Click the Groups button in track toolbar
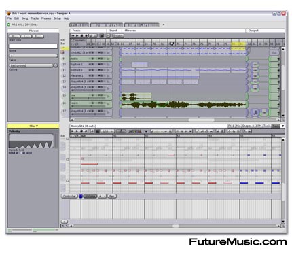 (117, 35)
